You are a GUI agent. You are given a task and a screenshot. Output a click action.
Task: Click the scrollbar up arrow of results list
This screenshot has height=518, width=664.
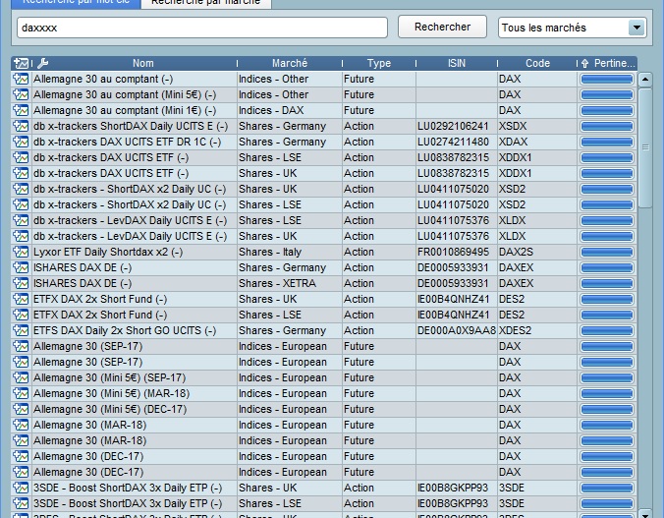645,80
